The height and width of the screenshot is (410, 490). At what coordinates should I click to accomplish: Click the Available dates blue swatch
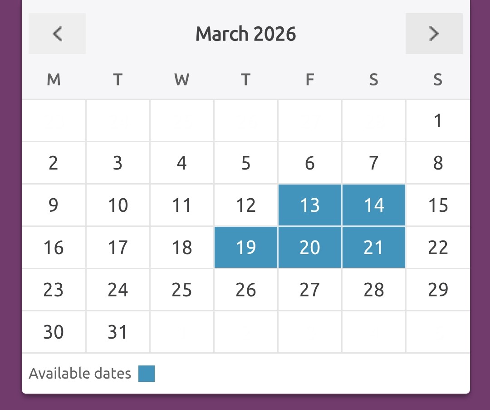tap(147, 374)
